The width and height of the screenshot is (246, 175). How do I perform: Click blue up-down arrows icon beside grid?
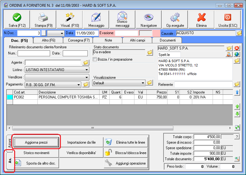(x=237, y=92)
